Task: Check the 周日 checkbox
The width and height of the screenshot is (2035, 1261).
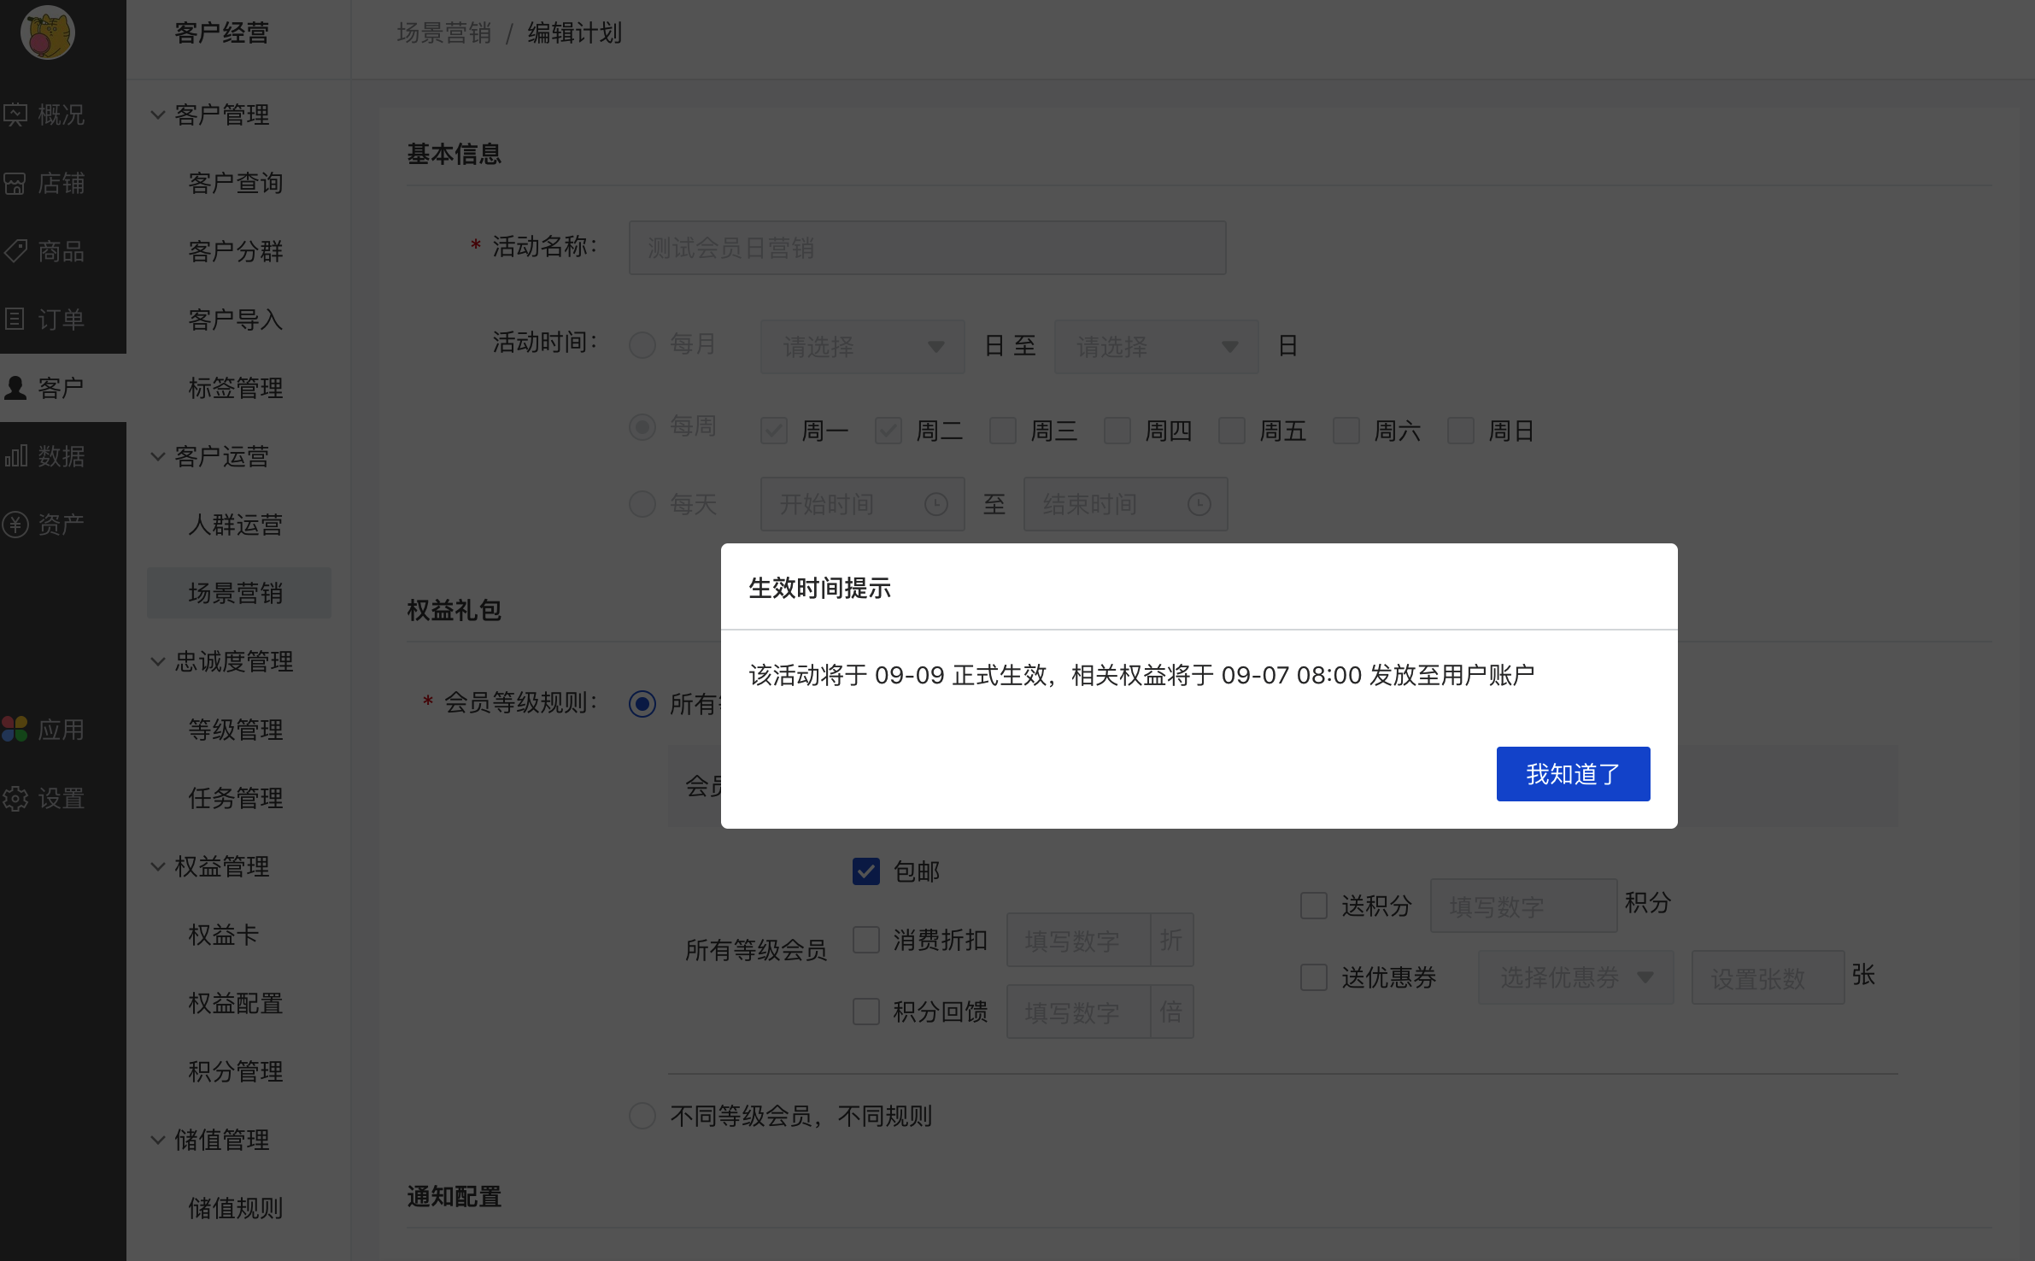Action: 1461,431
